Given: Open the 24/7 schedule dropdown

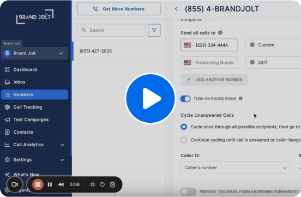Looking at the screenshot, I should [x=273, y=62].
